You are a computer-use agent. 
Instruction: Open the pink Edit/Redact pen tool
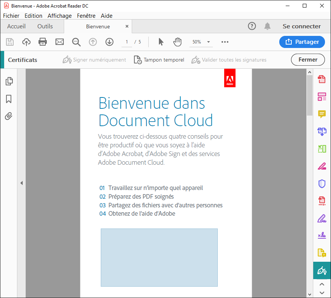[322, 166]
